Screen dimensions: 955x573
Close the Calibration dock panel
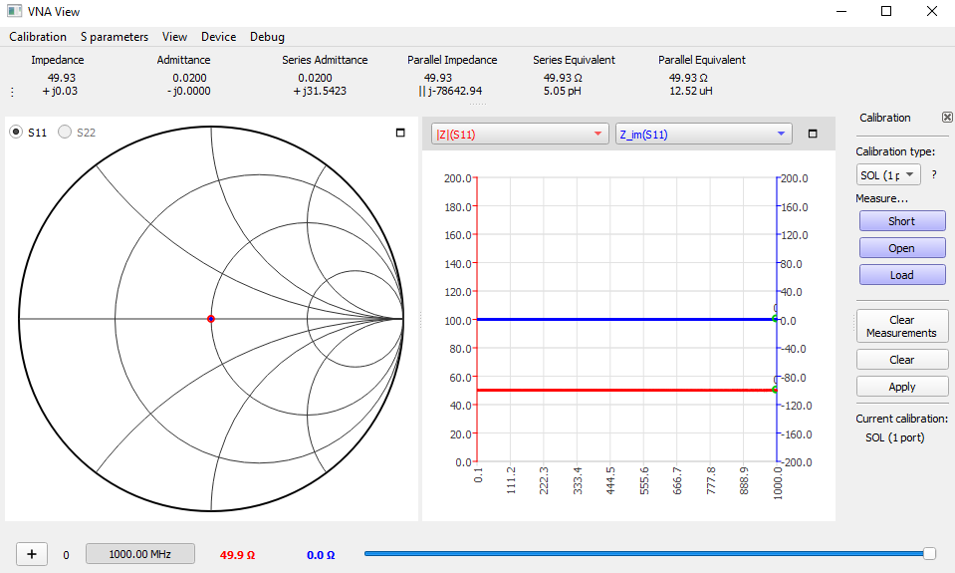point(947,117)
